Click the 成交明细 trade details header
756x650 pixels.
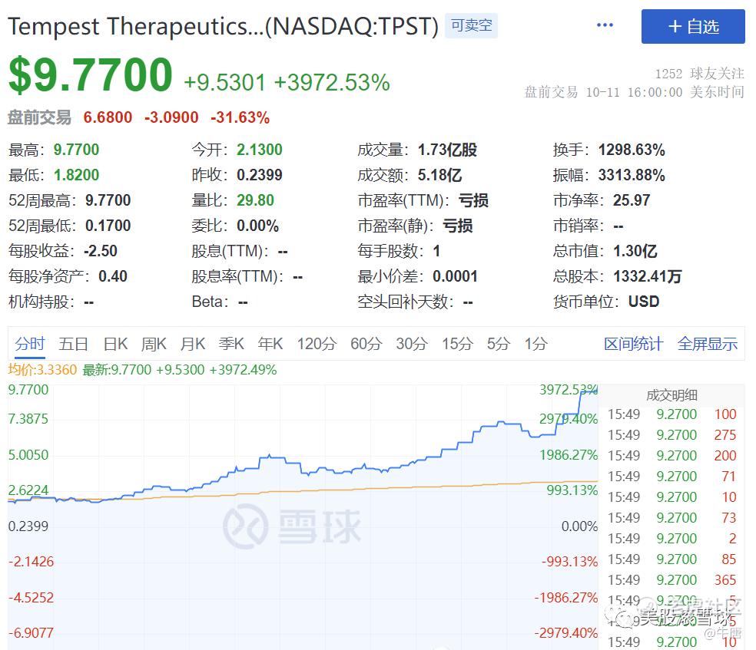pos(671,395)
